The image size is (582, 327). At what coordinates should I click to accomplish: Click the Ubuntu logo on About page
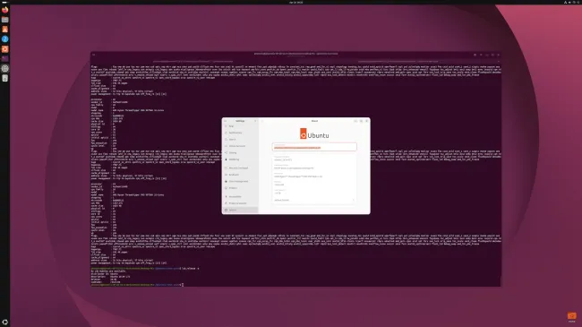314,134
